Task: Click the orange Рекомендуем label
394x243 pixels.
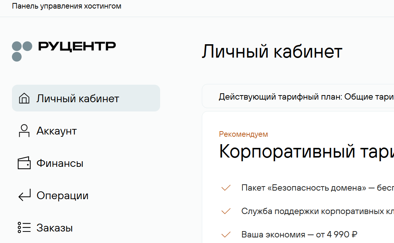Action: click(x=244, y=134)
